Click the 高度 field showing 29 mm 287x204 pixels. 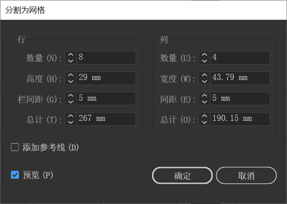click(x=106, y=78)
